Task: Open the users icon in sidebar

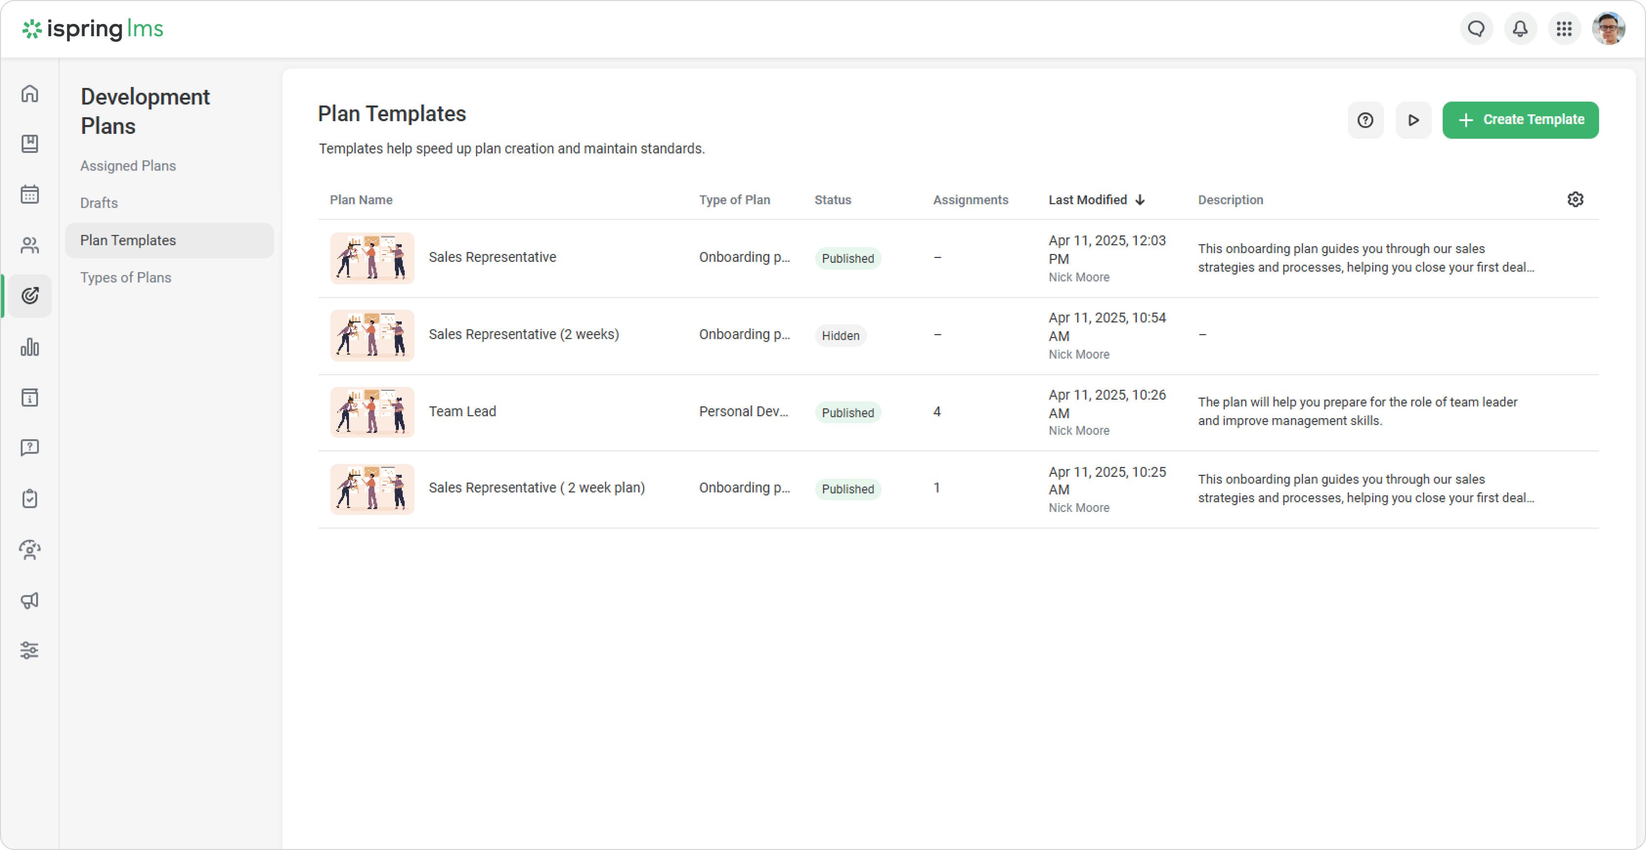Action: 29,245
